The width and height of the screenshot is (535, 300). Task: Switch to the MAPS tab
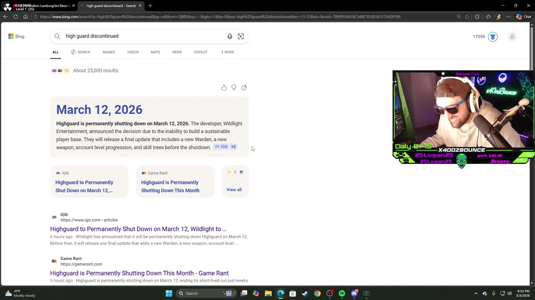coord(155,52)
